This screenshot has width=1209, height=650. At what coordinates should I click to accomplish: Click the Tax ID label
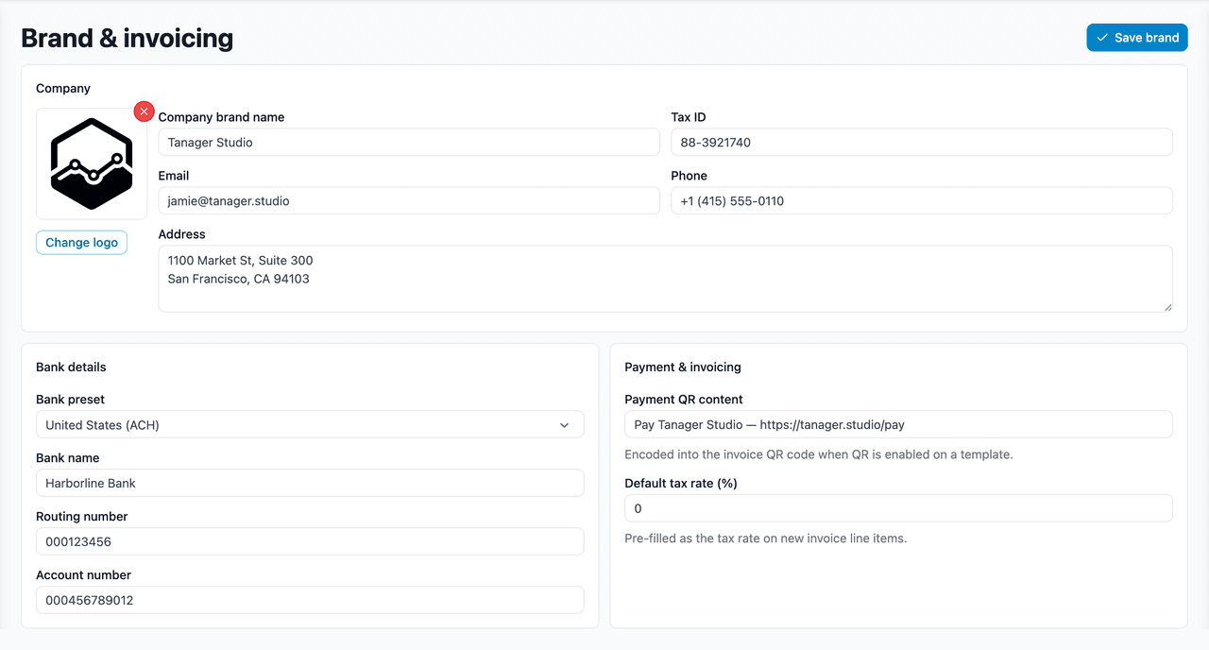[689, 117]
